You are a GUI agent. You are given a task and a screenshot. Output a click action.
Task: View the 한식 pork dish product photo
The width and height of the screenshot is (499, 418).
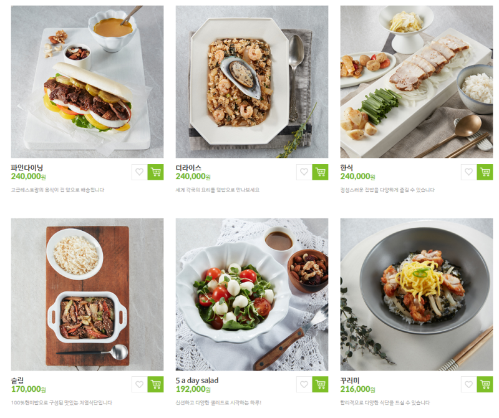(416, 82)
